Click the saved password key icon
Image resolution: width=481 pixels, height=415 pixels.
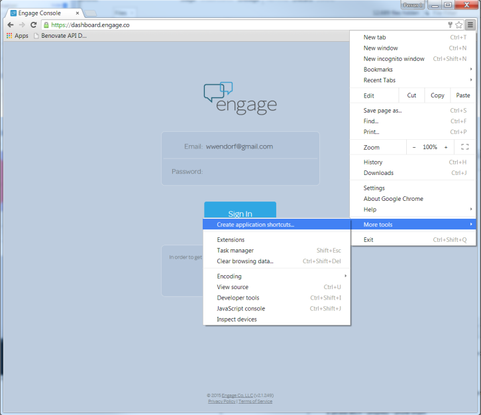pos(450,25)
